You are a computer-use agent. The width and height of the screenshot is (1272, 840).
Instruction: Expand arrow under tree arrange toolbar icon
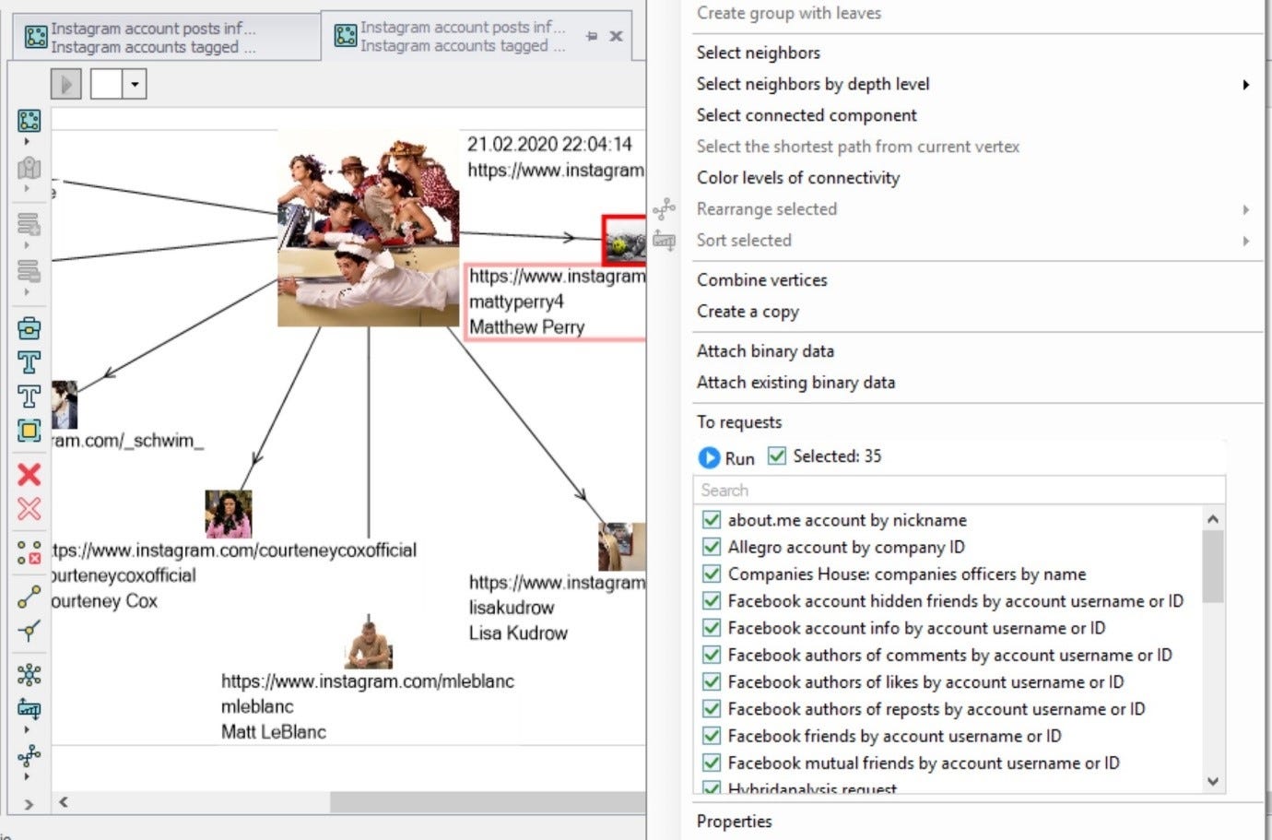coord(27,776)
